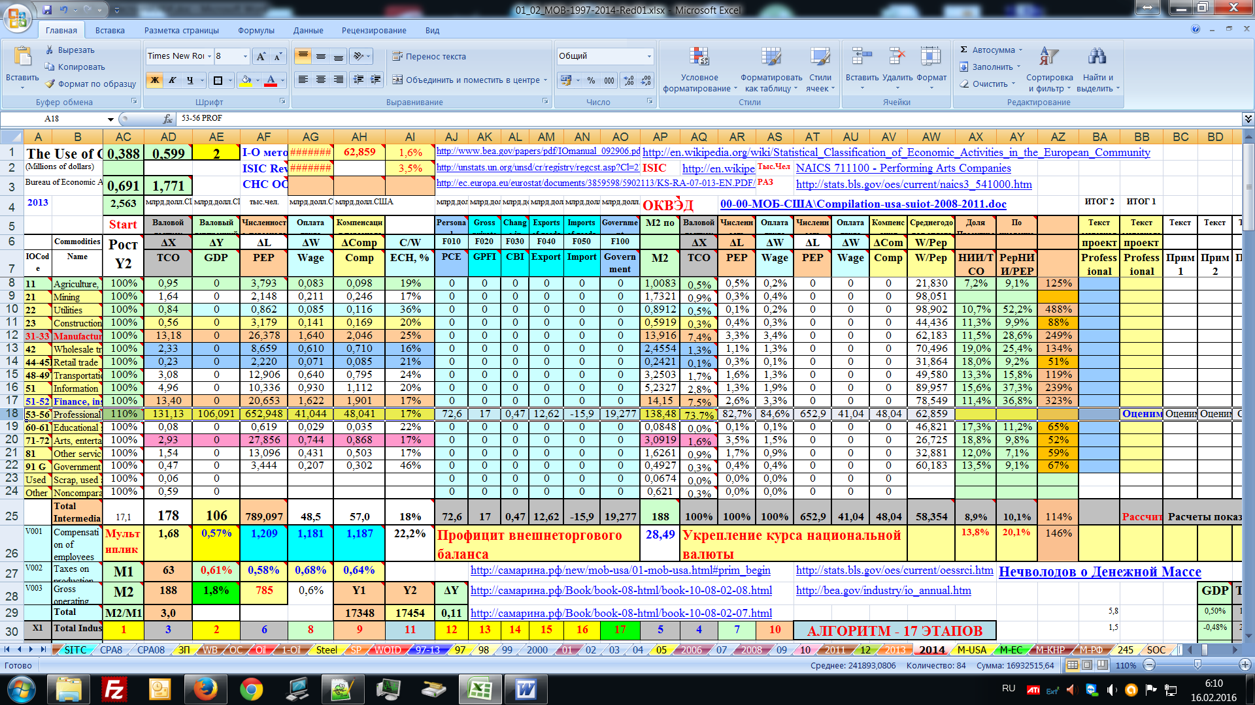
Task: Open the Name Box dropdown arrow
Action: [110, 119]
